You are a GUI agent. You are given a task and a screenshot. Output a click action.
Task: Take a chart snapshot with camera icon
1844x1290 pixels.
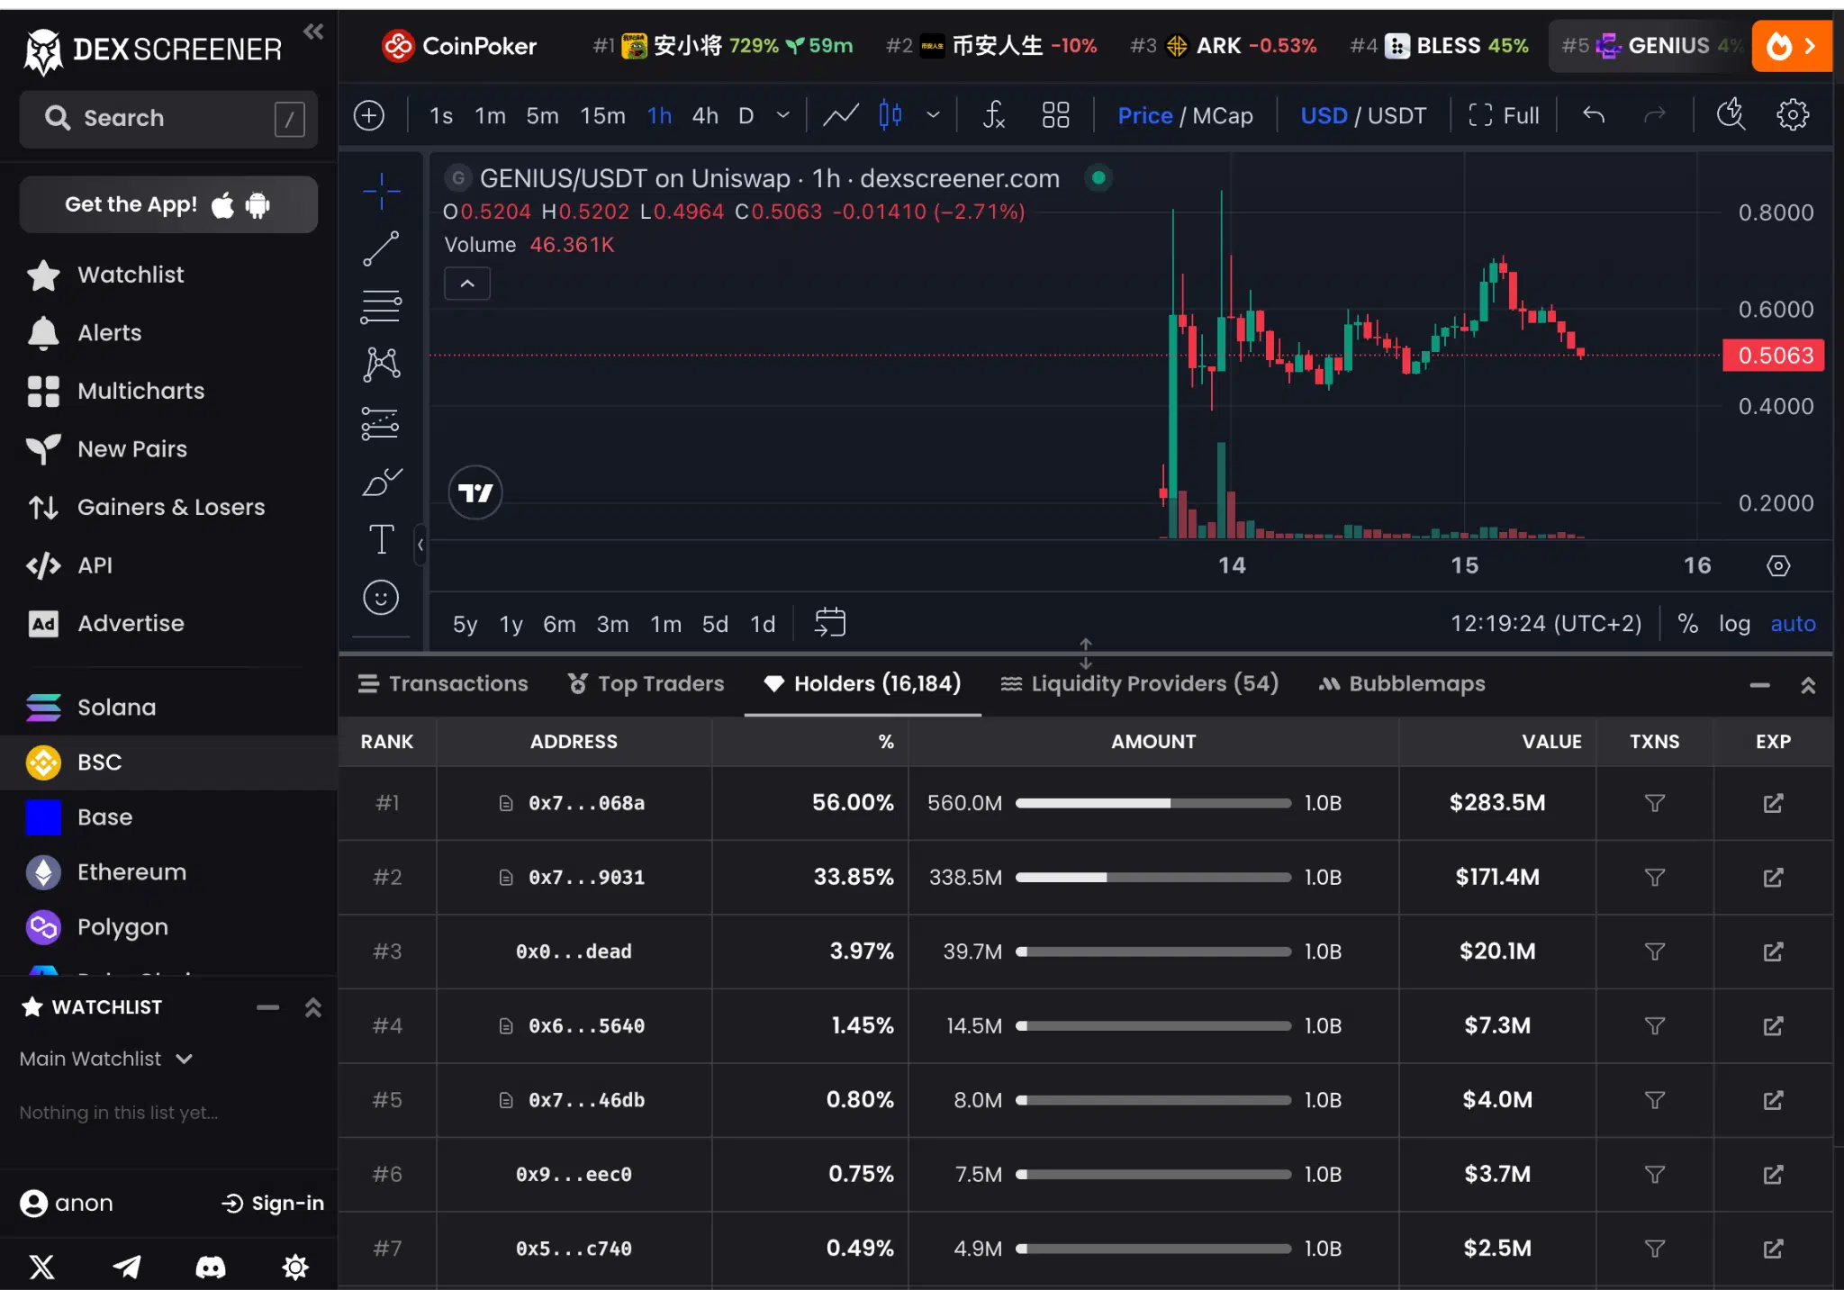(1729, 115)
